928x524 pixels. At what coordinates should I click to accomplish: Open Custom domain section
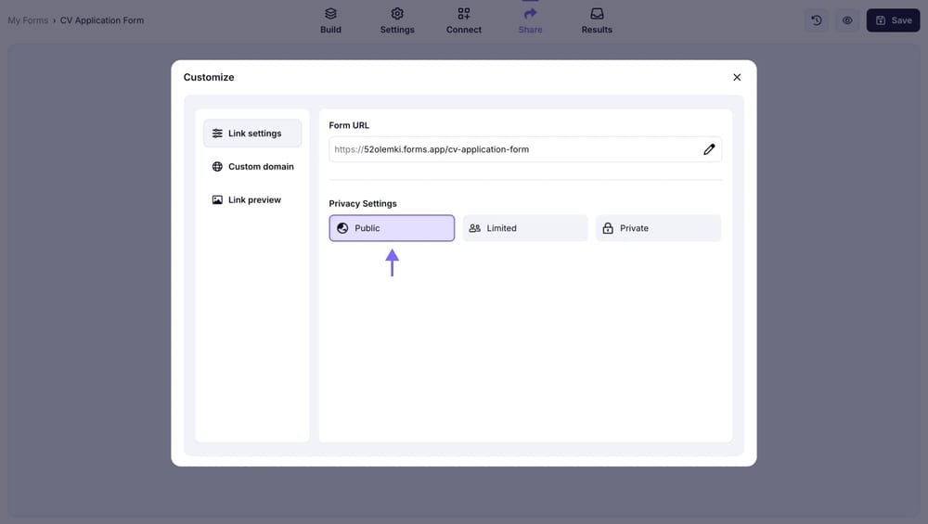click(252, 167)
